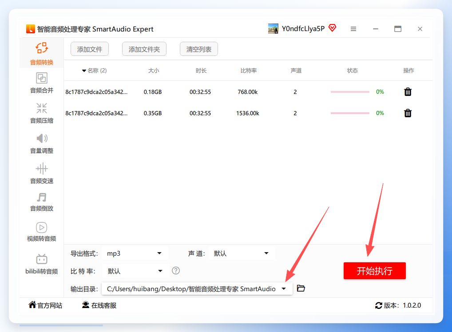Browse output folder icon
452x332 pixels.
click(x=301, y=288)
